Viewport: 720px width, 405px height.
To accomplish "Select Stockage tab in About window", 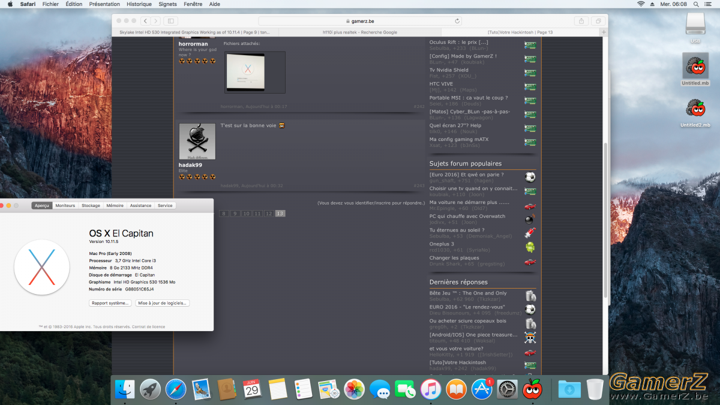I will pyautogui.click(x=91, y=206).
